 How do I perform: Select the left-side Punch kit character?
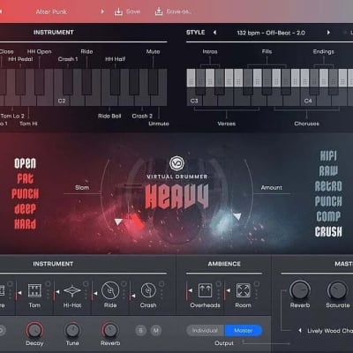(26, 194)
